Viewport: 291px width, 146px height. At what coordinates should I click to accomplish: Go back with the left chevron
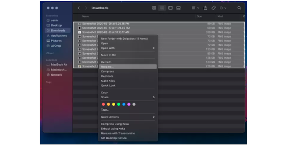[x=79, y=8]
